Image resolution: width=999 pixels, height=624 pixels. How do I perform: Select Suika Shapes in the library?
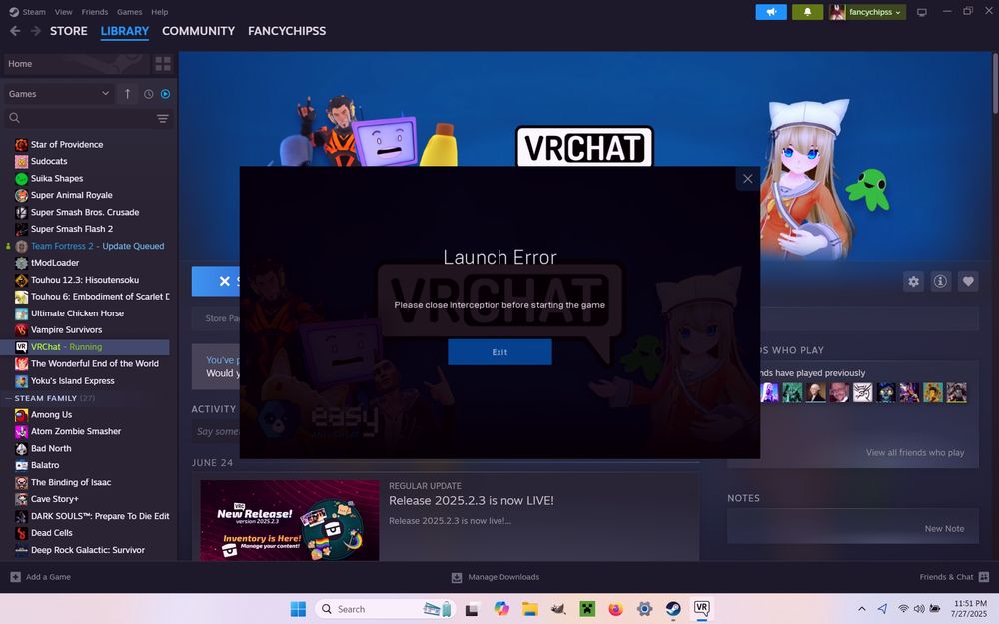[x=57, y=178]
